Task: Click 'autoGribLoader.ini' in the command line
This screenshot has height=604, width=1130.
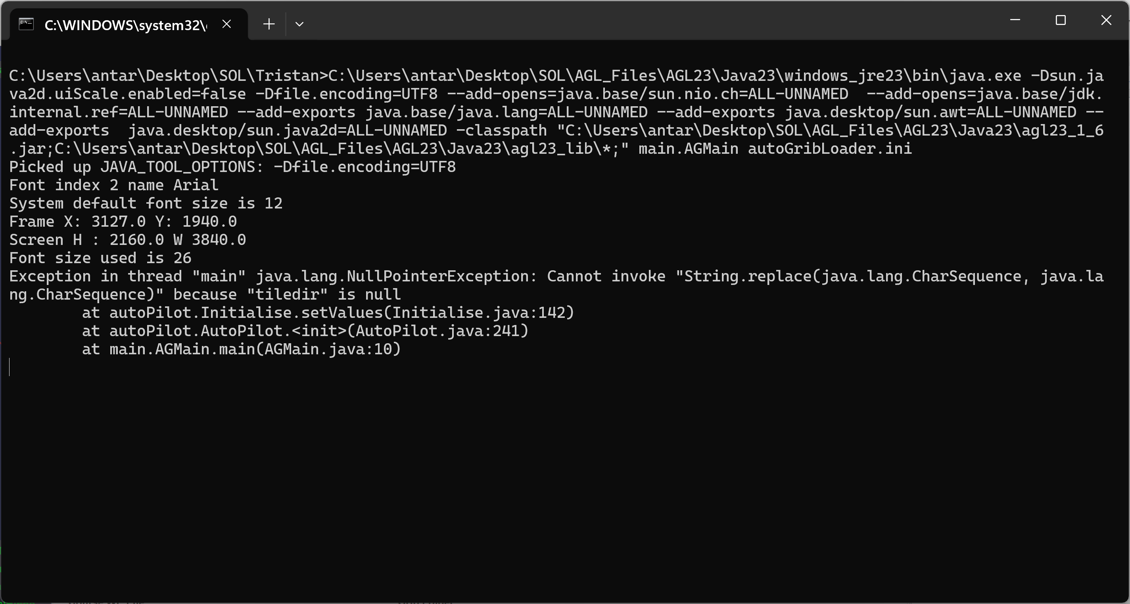Action: pos(830,149)
